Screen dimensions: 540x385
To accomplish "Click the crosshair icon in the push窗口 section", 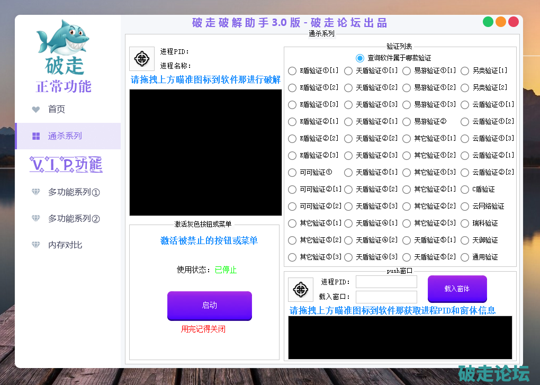I will (x=301, y=290).
